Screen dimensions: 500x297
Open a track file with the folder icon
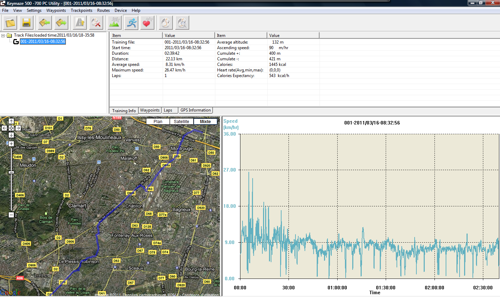pyautogui.click(x=10, y=23)
